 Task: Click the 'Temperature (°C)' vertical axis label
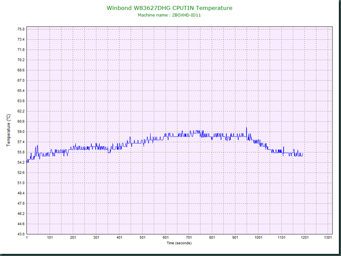click(8, 130)
